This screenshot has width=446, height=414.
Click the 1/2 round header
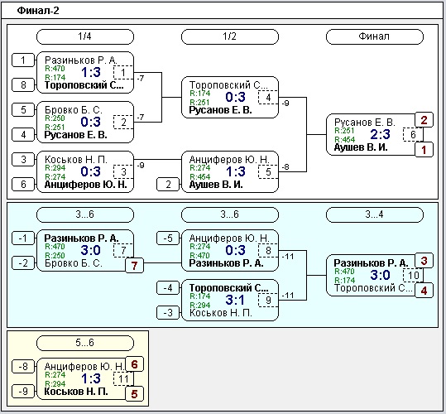click(x=230, y=36)
